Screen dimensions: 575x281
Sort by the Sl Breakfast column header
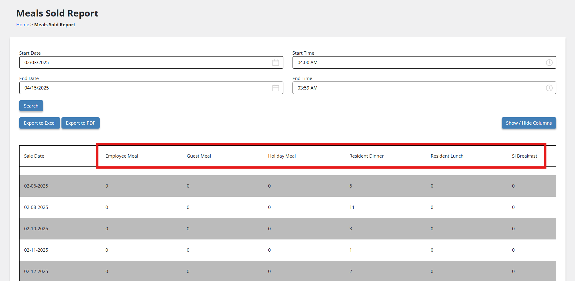(525, 156)
